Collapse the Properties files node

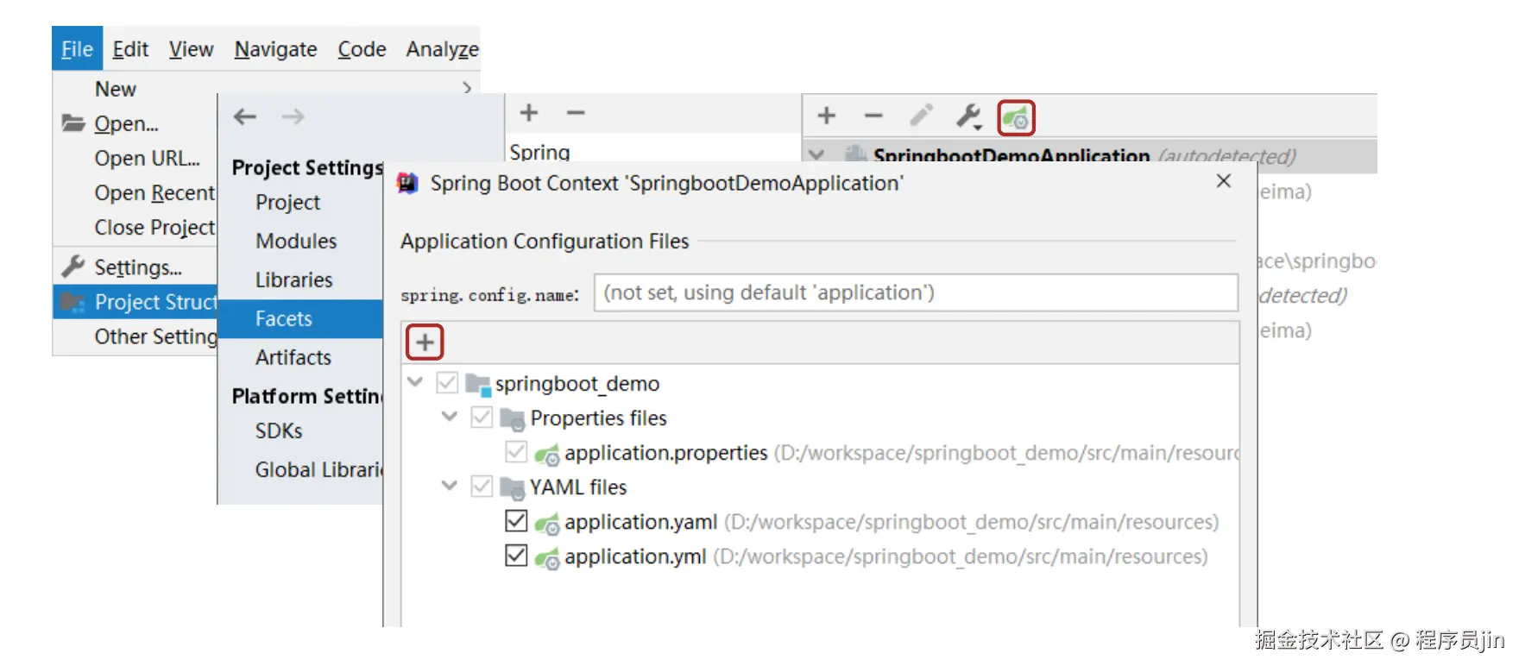click(x=450, y=417)
